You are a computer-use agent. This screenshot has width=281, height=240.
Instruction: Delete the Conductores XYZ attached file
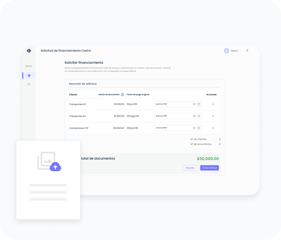click(x=199, y=128)
